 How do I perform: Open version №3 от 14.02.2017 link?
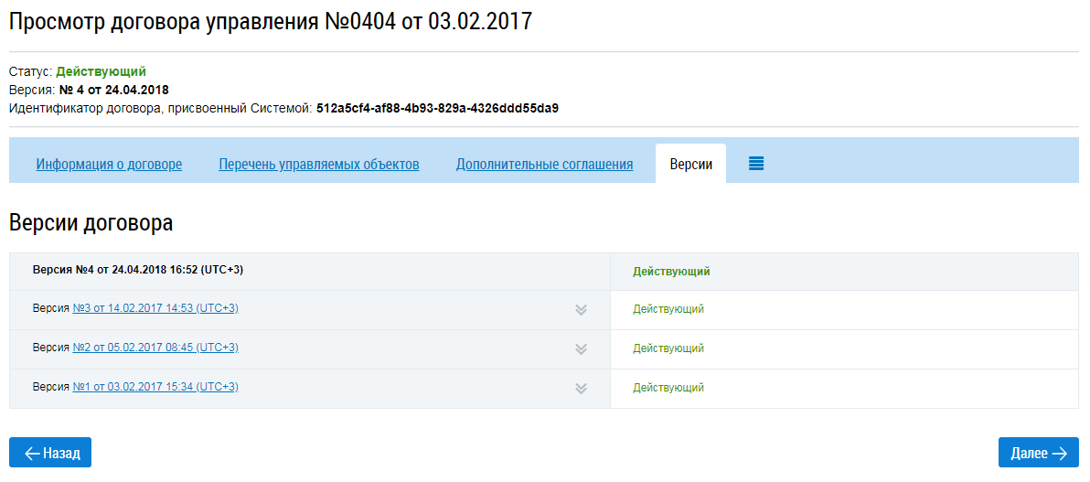coord(155,308)
